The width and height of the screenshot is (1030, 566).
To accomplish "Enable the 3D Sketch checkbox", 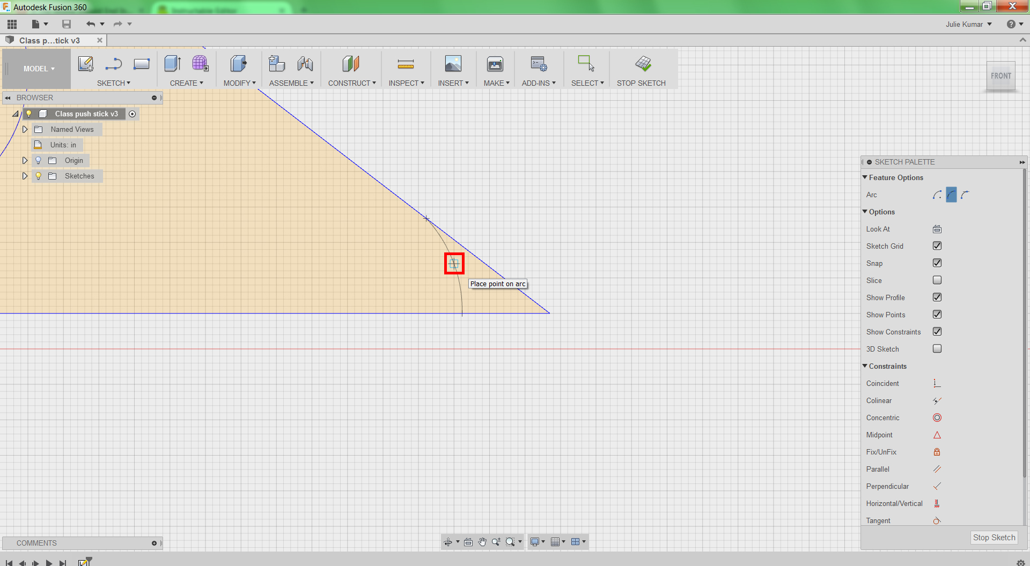I will pos(937,349).
